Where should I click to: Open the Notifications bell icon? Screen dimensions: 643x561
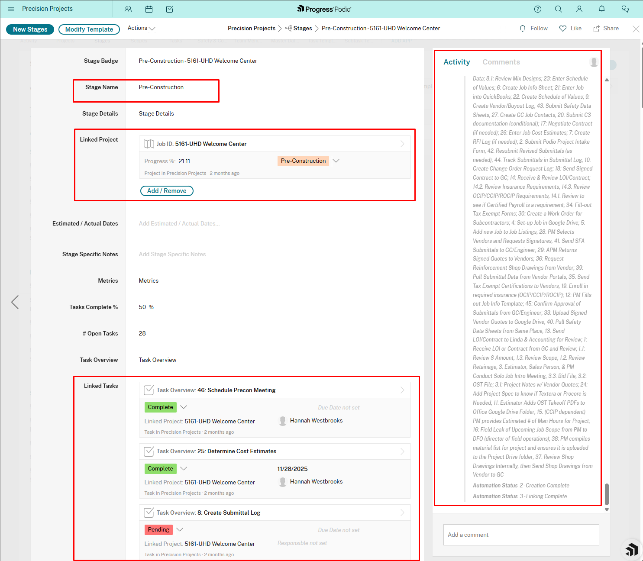[601, 9]
